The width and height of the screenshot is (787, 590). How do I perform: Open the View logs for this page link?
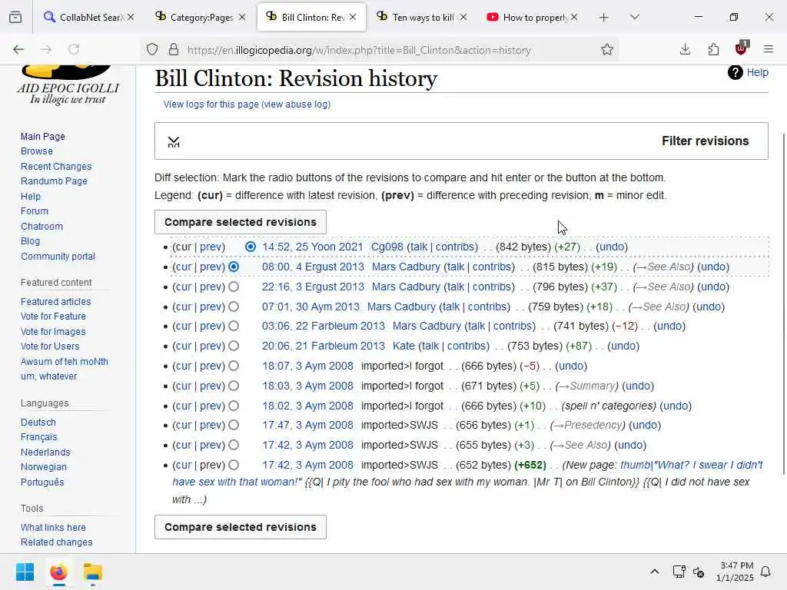[211, 104]
